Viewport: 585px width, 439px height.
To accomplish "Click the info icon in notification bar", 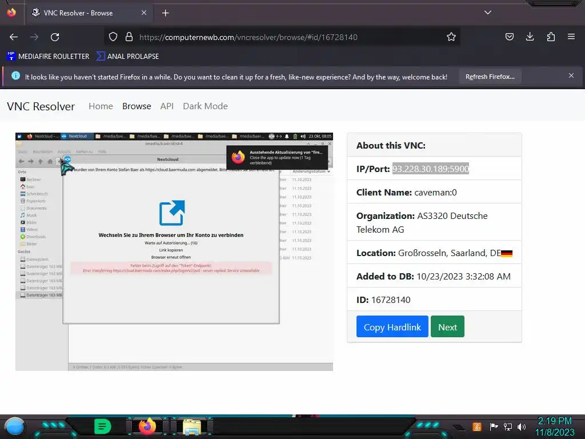I will click(x=15, y=76).
